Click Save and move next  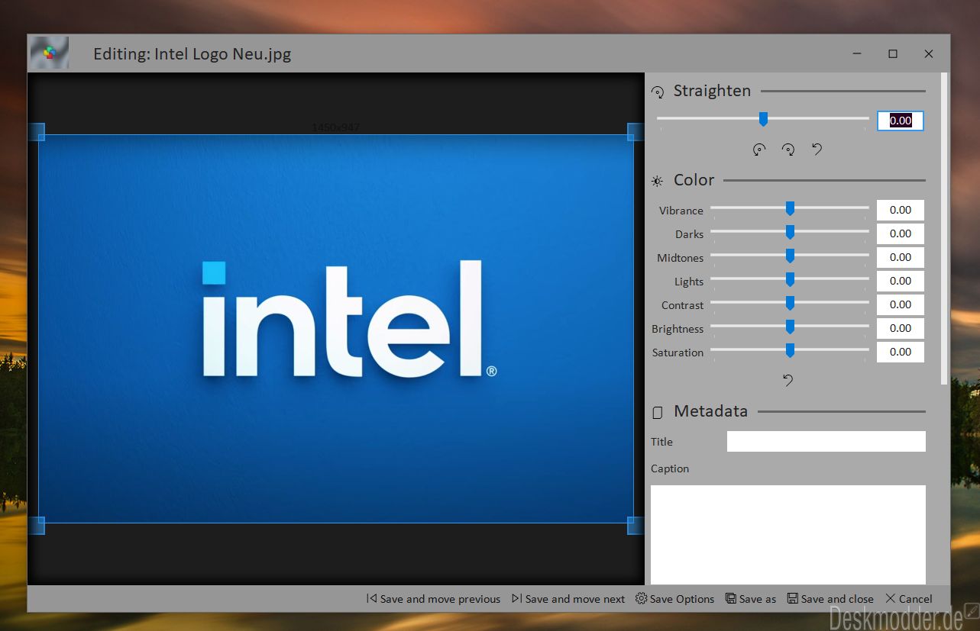pos(568,599)
